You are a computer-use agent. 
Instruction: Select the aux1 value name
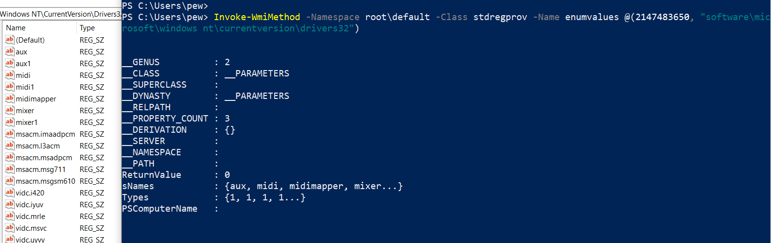point(23,64)
